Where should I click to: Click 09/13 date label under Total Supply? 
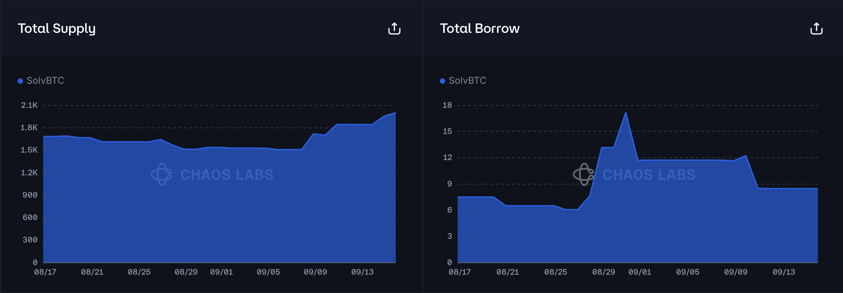tap(362, 272)
